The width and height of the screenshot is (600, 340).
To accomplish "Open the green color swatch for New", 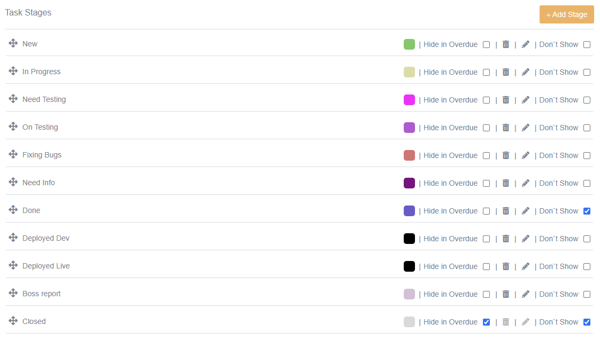I will tap(409, 44).
